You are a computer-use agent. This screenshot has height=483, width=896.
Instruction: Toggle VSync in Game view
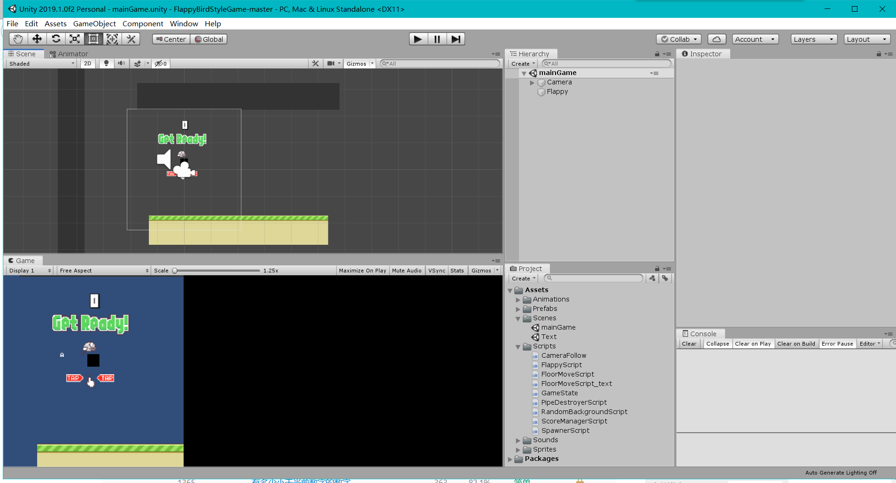(437, 271)
